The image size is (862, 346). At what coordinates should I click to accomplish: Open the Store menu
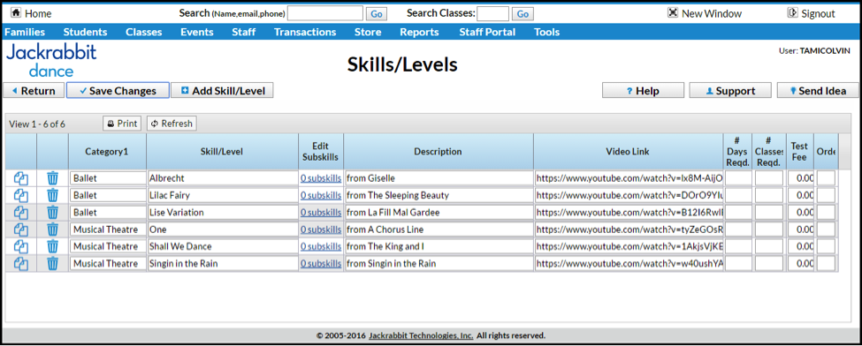(368, 32)
